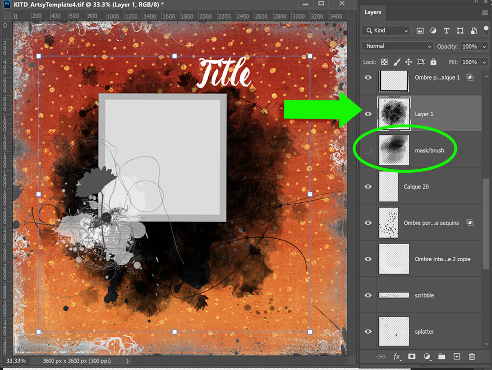This screenshot has height=370, width=492.
Task: Filter layers by shape layer icon
Action: (x=460, y=31)
